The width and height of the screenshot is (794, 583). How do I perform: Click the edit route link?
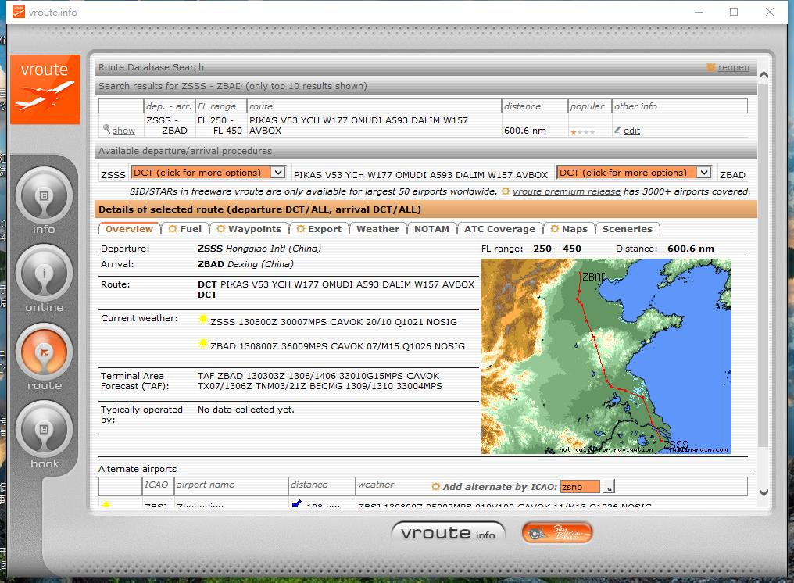(x=631, y=131)
